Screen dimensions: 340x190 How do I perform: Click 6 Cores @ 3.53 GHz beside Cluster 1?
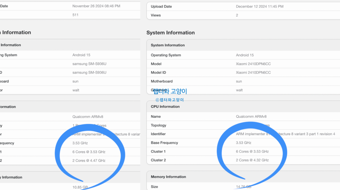[252, 151]
